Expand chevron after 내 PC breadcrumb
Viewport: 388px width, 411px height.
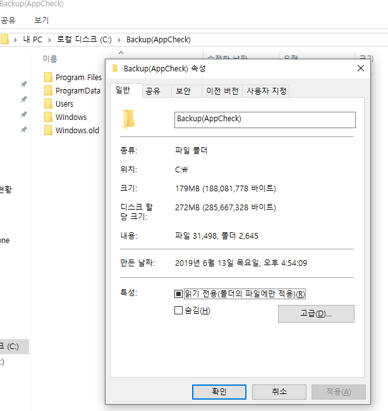[x=49, y=40]
